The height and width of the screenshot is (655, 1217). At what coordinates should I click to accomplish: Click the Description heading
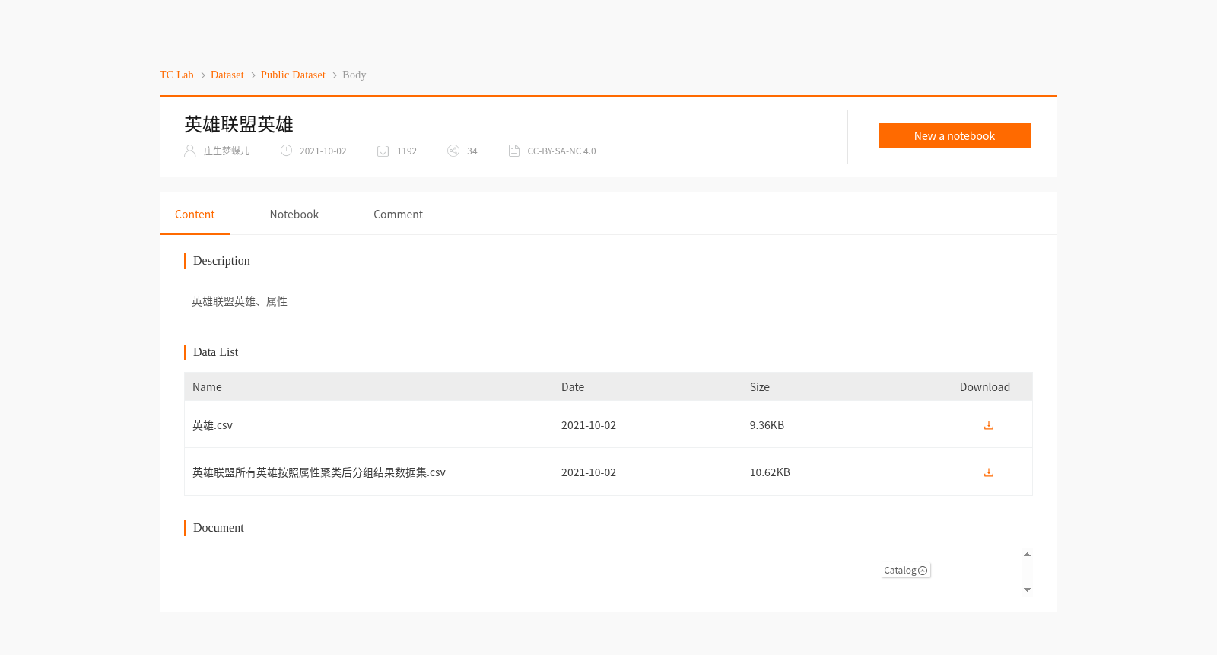(x=221, y=261)
